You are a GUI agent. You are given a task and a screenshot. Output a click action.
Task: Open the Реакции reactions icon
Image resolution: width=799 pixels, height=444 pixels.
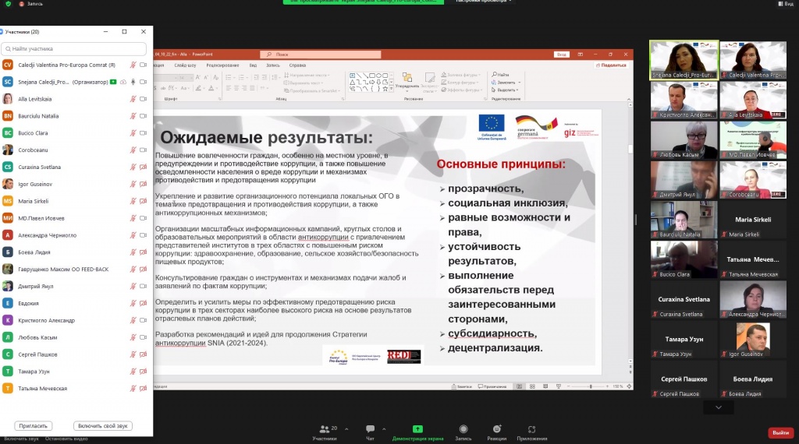(497, 429)
